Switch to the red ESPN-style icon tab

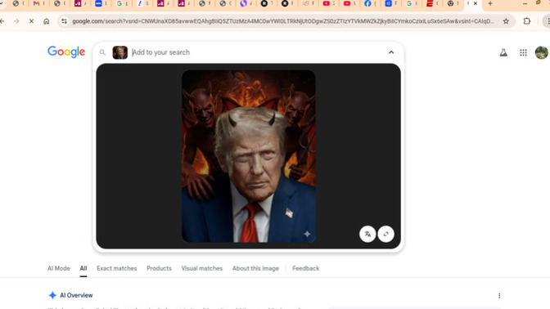coord(430,3)
